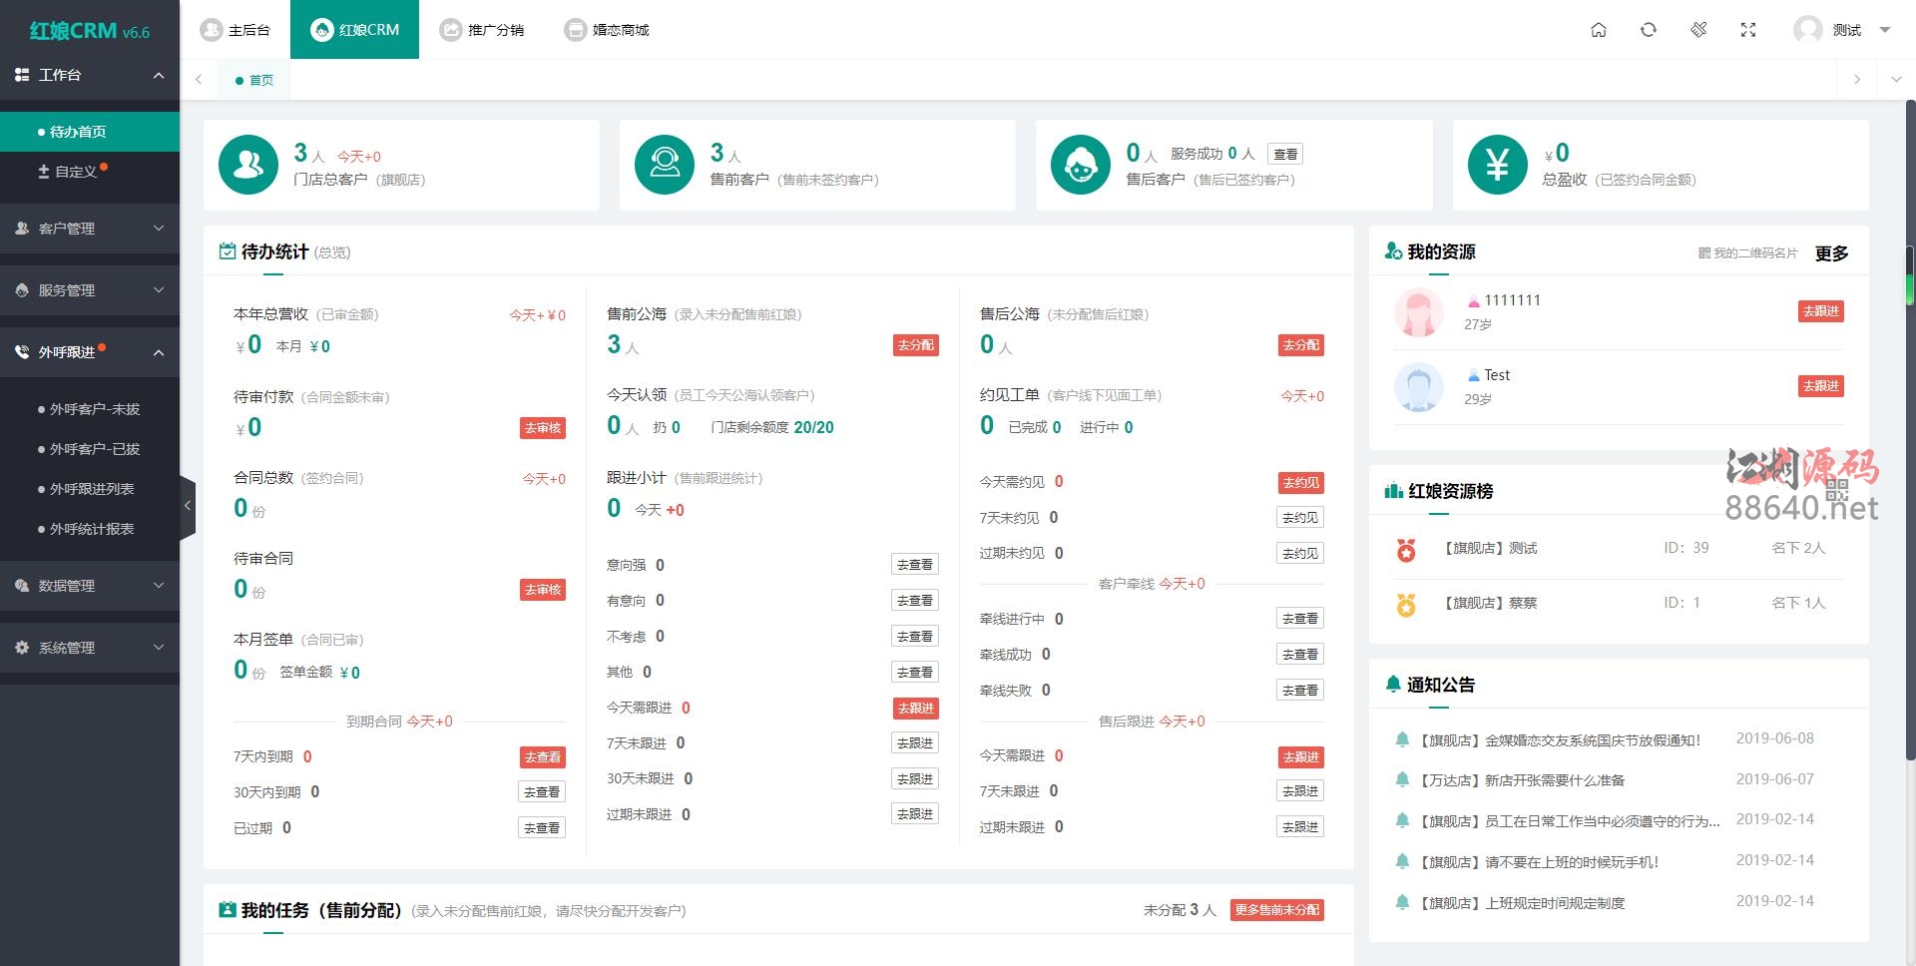Open 更多 link in 我的资源 panel
1916x966 pixels.
1831,253
